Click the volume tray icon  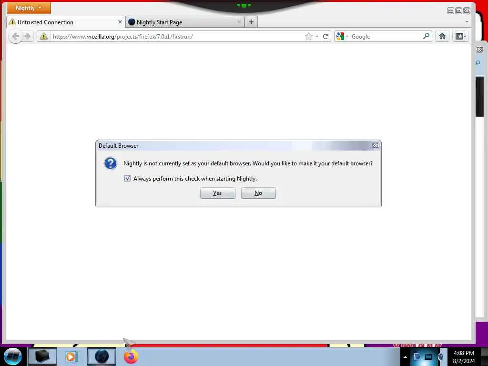(x=440, y=356)
